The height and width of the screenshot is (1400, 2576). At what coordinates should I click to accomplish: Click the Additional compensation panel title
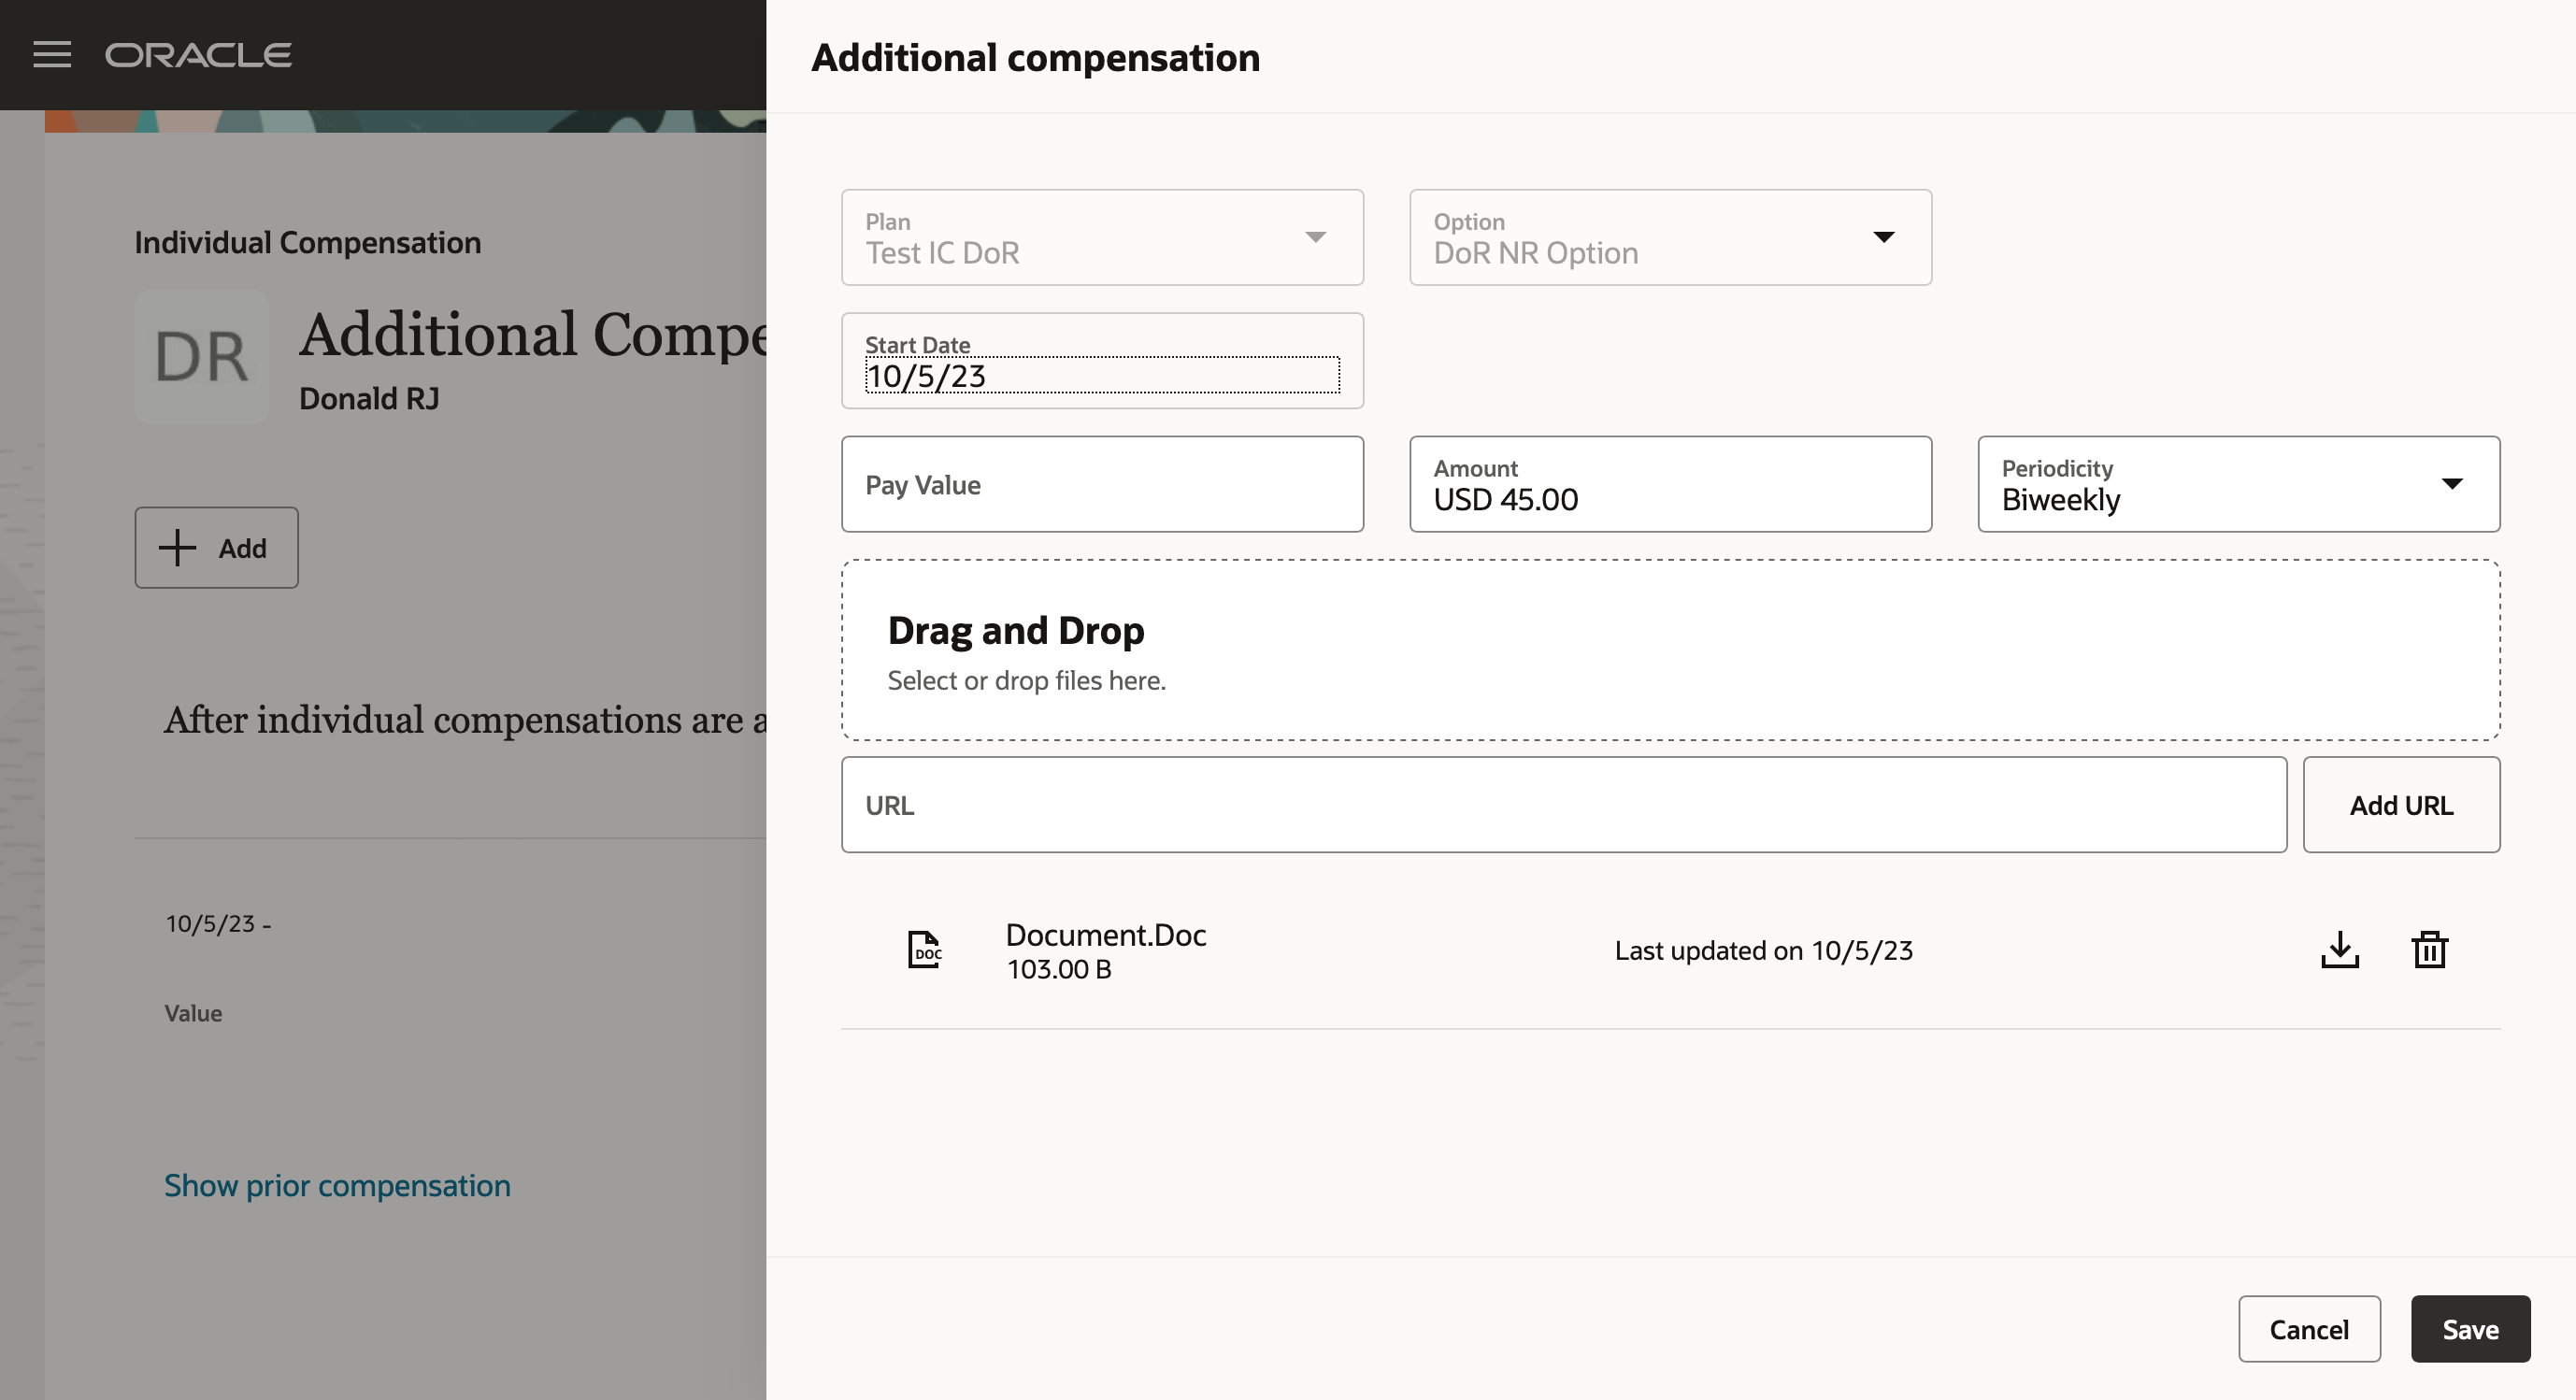tap(1034, 58)
